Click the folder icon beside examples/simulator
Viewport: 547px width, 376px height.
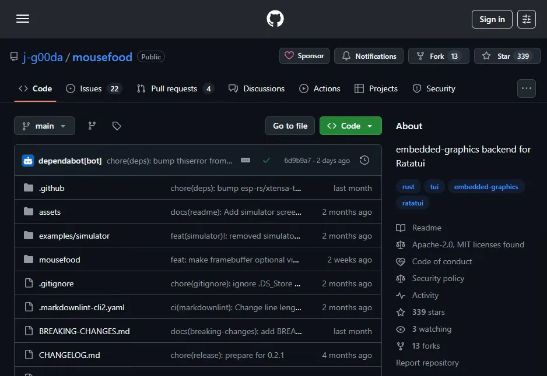[x=29, y=236]
